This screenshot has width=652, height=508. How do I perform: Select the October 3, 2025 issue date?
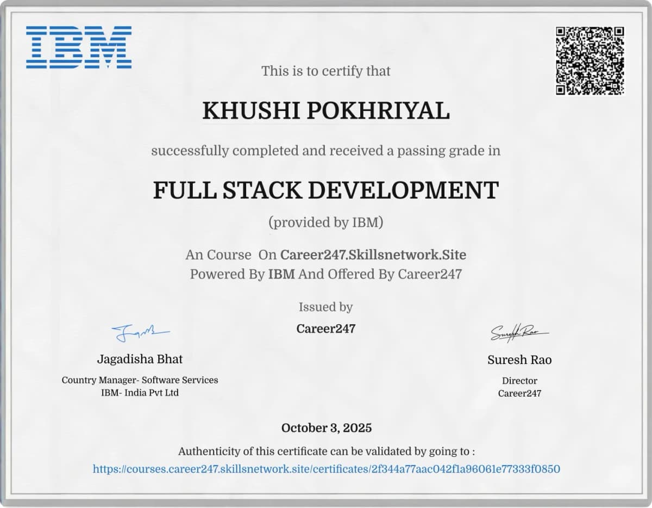pyautogui.click(x=326, y=428)
